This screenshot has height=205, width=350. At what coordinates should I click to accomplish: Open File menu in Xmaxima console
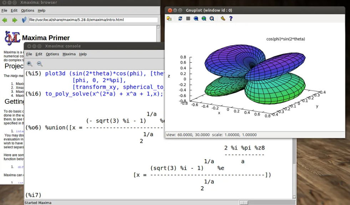point(29,54)
